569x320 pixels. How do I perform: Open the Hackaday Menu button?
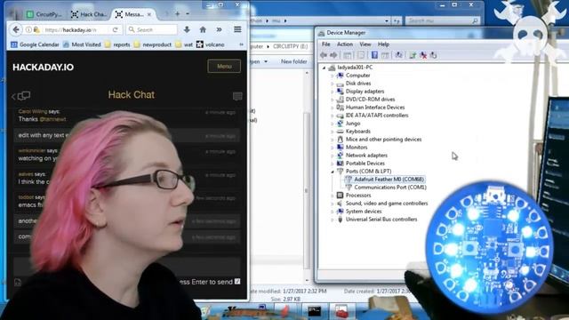click(224, 66)
